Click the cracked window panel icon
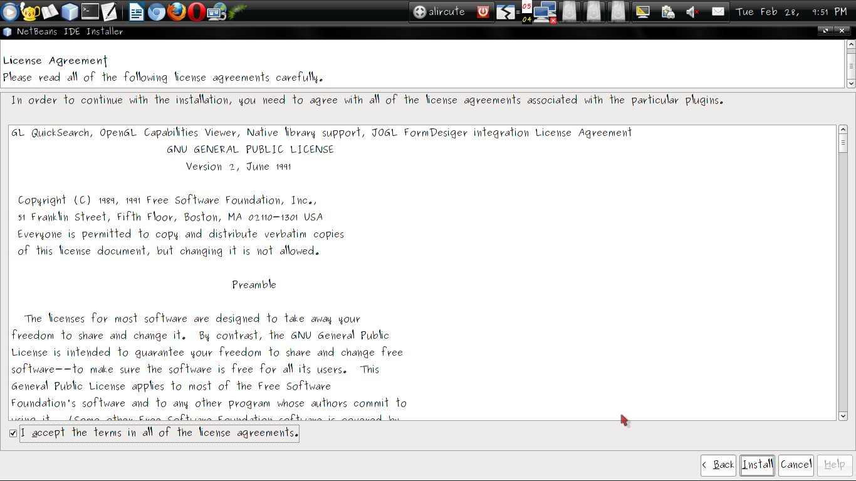This screenshot has width=856, height=481. tap(506, 11)
